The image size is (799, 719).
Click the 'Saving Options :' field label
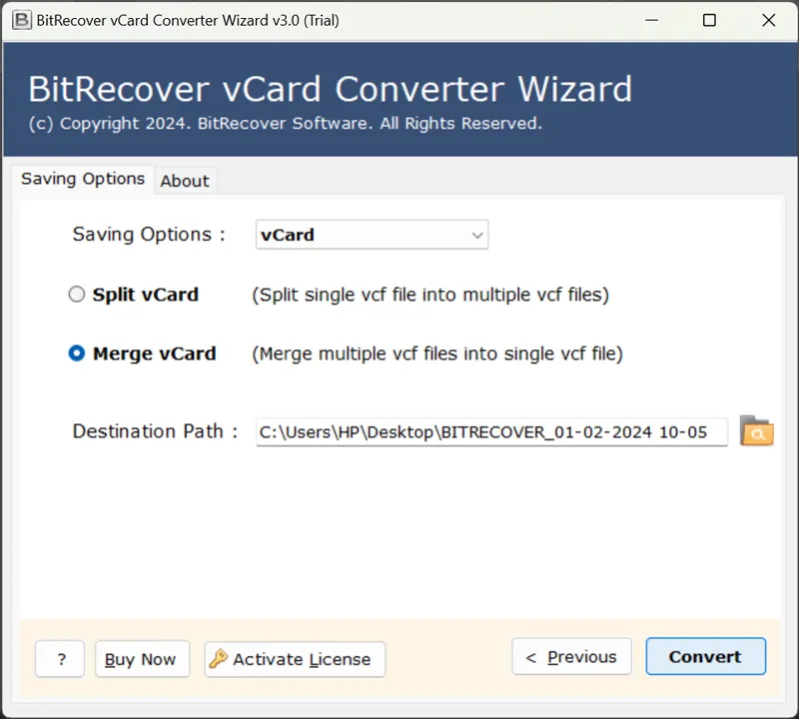tap(149, 235)
